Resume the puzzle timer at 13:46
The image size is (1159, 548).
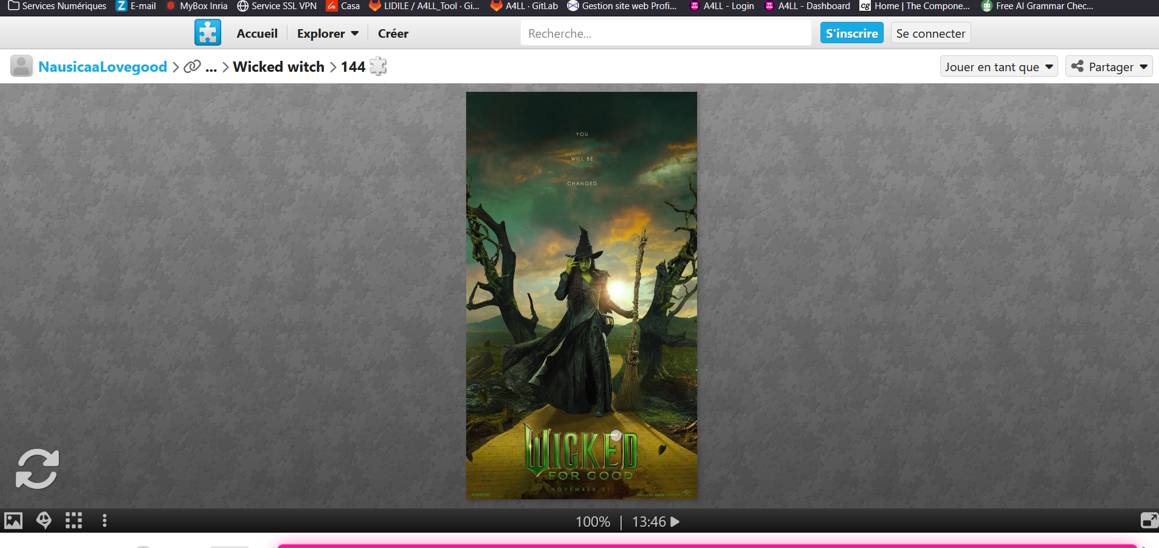coord(675,522)
